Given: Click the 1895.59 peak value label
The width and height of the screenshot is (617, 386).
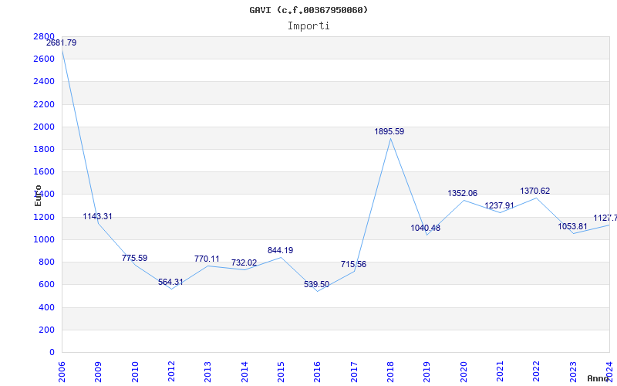Looking at the screenshot, I should pos(389,132).
